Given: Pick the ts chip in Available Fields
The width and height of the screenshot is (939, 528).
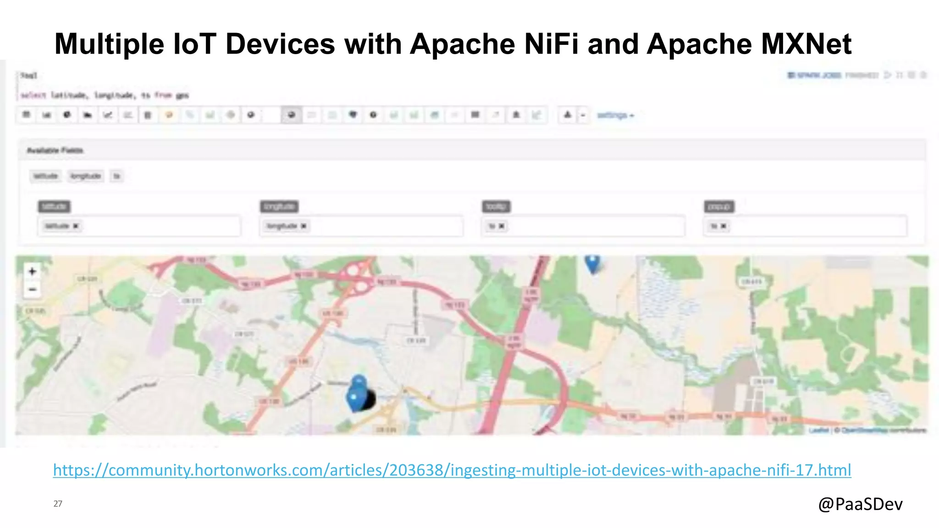Looking at the screenshot, I should [117, 176].
